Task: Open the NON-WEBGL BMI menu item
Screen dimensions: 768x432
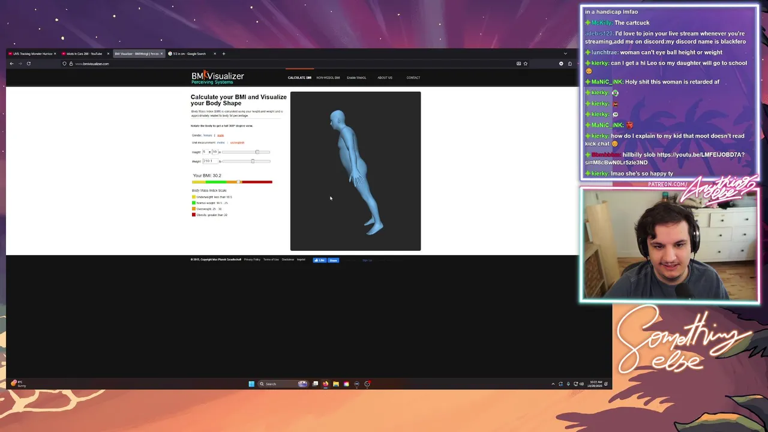Action: (328, 77)
